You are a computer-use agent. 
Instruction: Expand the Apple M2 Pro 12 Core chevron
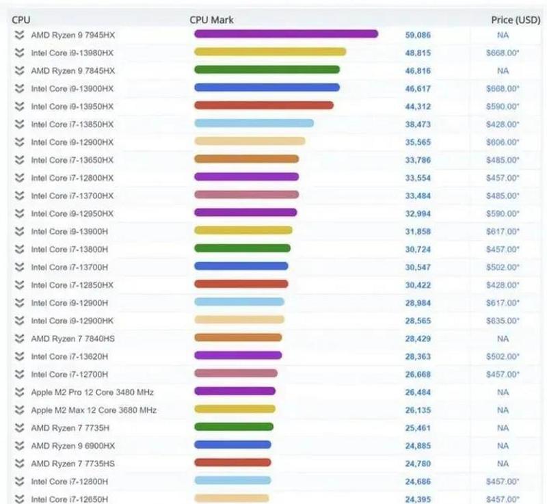point(20,393)
